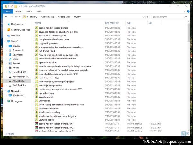The width and height of the screenshot is (193, 145).
Task: Expand the All Media (E:) tree node
Action: coord(6,81)
